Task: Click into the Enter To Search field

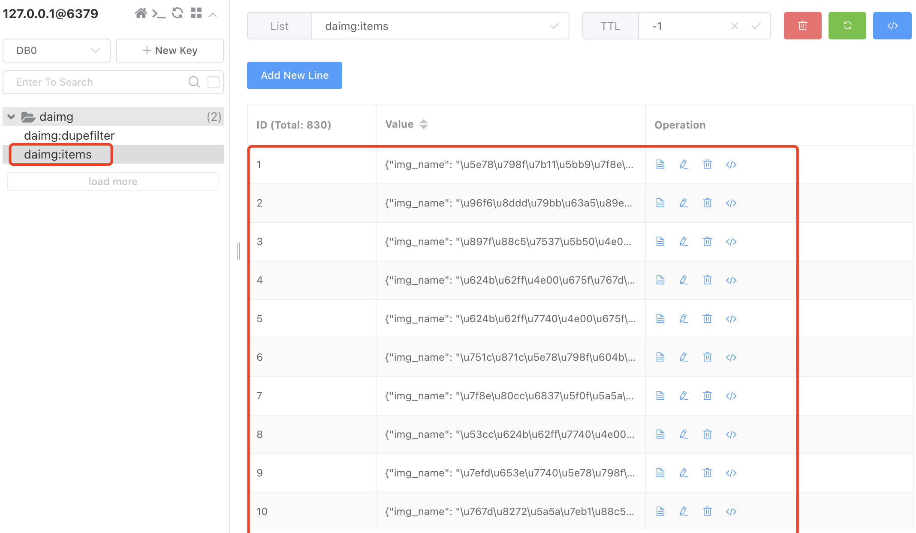Action: pos(99,82)
